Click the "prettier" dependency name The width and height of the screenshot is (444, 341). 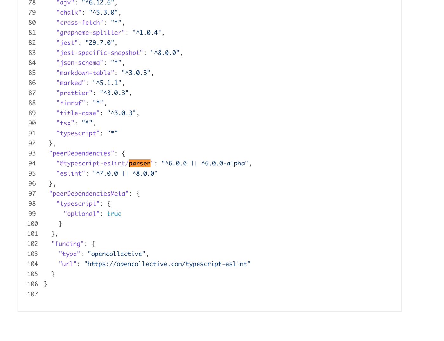pos(74,93)
